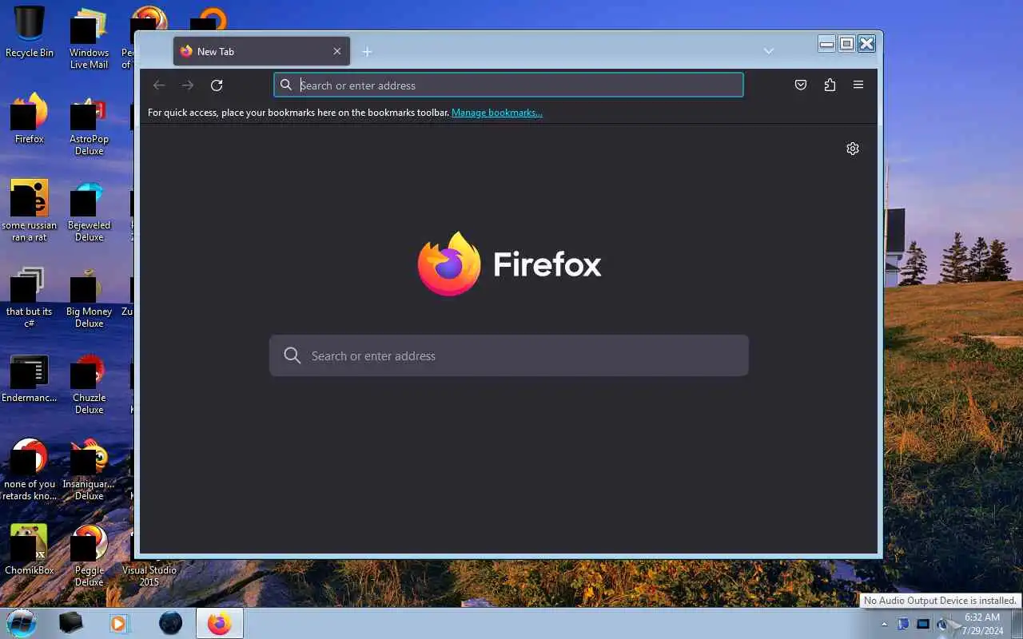Click Firefox taskbar button
This screenshot has width=1023, height=639.
point(220,623)
